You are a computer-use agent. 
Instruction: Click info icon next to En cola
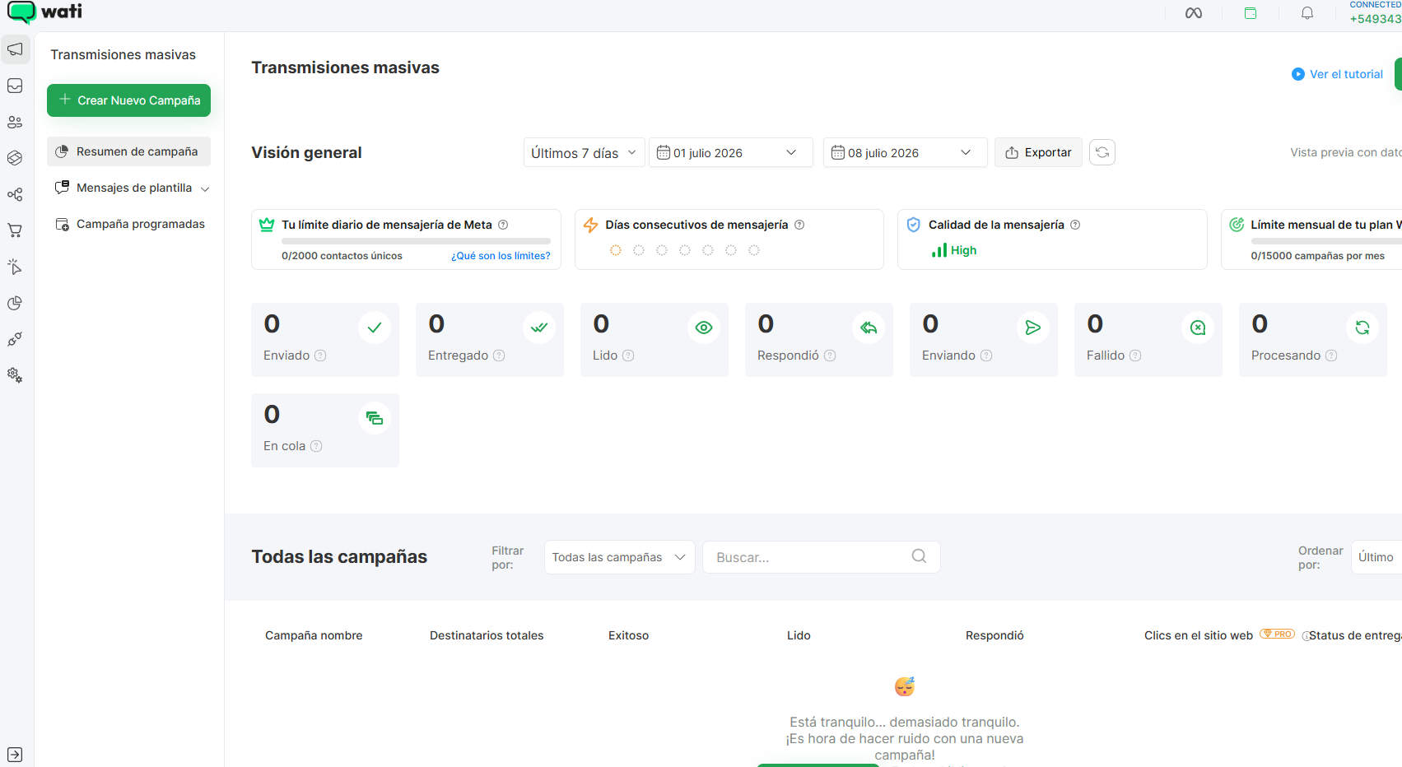[316, 446]
